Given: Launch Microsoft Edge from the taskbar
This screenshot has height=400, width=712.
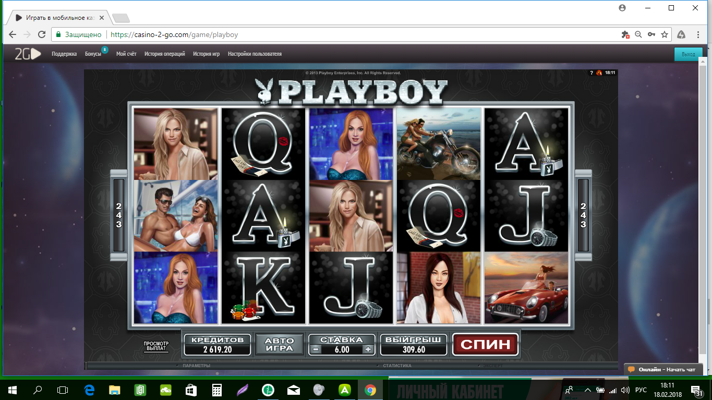Looking at the screenshot, I should [x=89, y=390].
